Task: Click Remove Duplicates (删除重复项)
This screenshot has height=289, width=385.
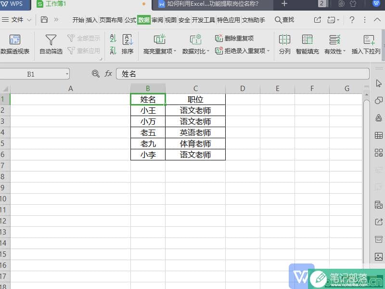Action: (x=234, y=38)
